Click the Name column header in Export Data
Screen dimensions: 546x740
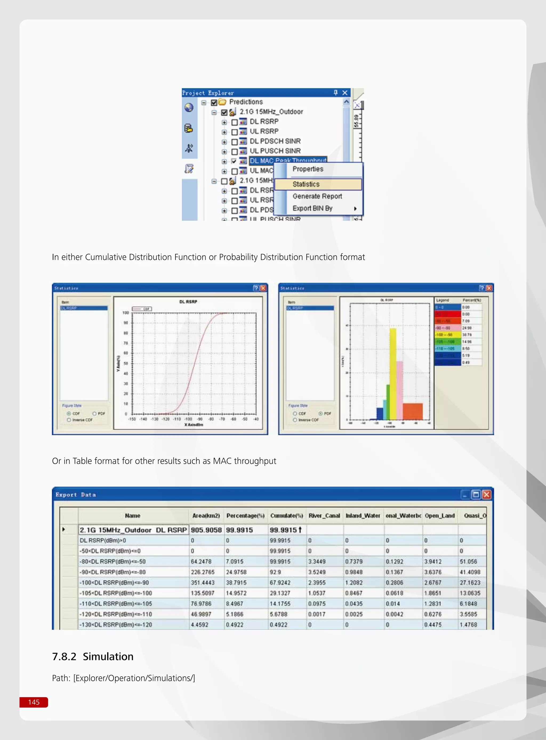pyautogui.click(x=133, y=516)
